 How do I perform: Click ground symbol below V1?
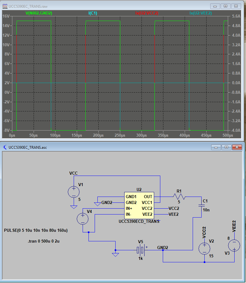click(74, 207)
